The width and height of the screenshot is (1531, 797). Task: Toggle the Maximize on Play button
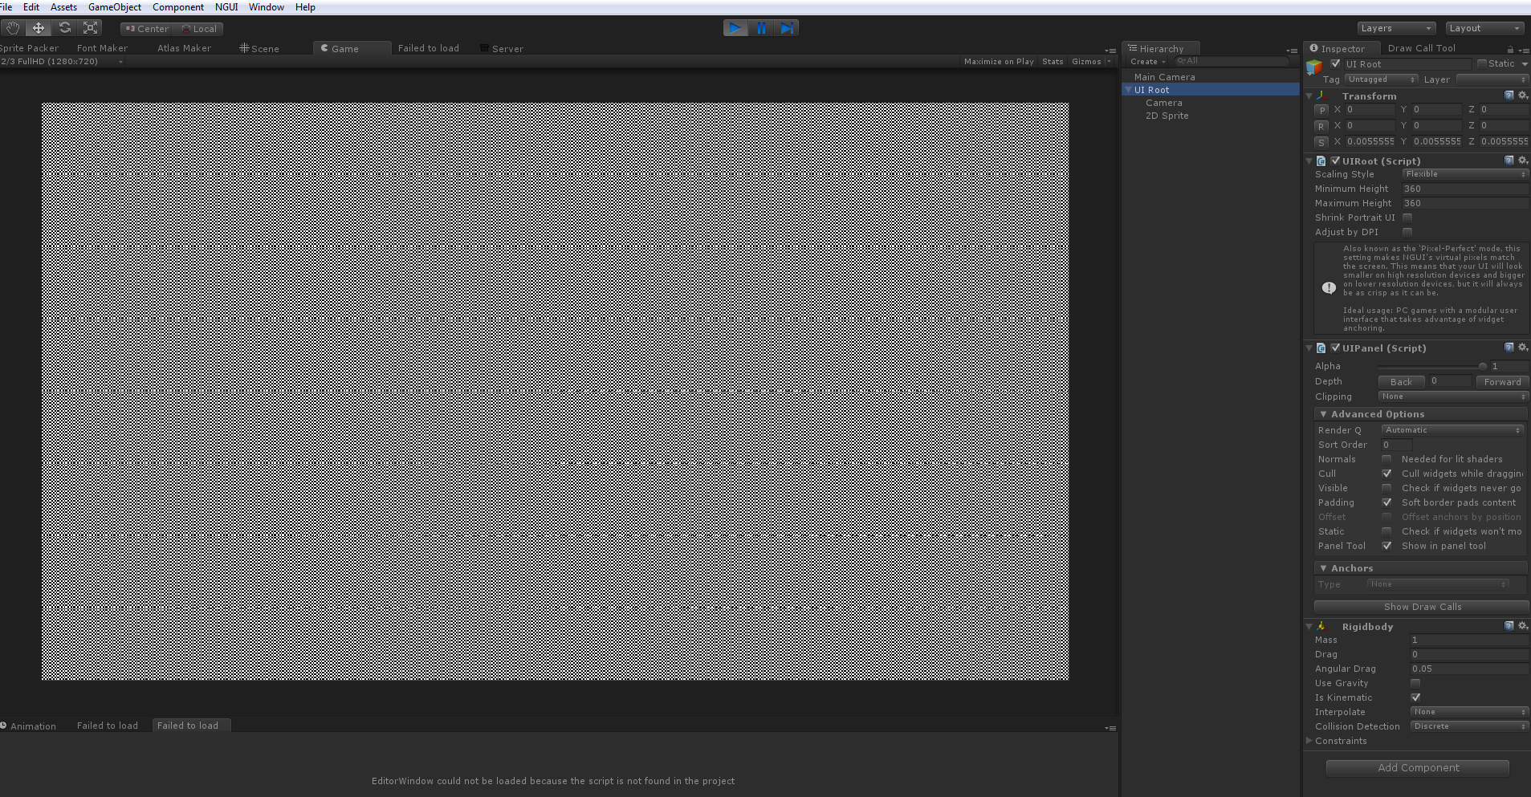click(x=999, y=62)
